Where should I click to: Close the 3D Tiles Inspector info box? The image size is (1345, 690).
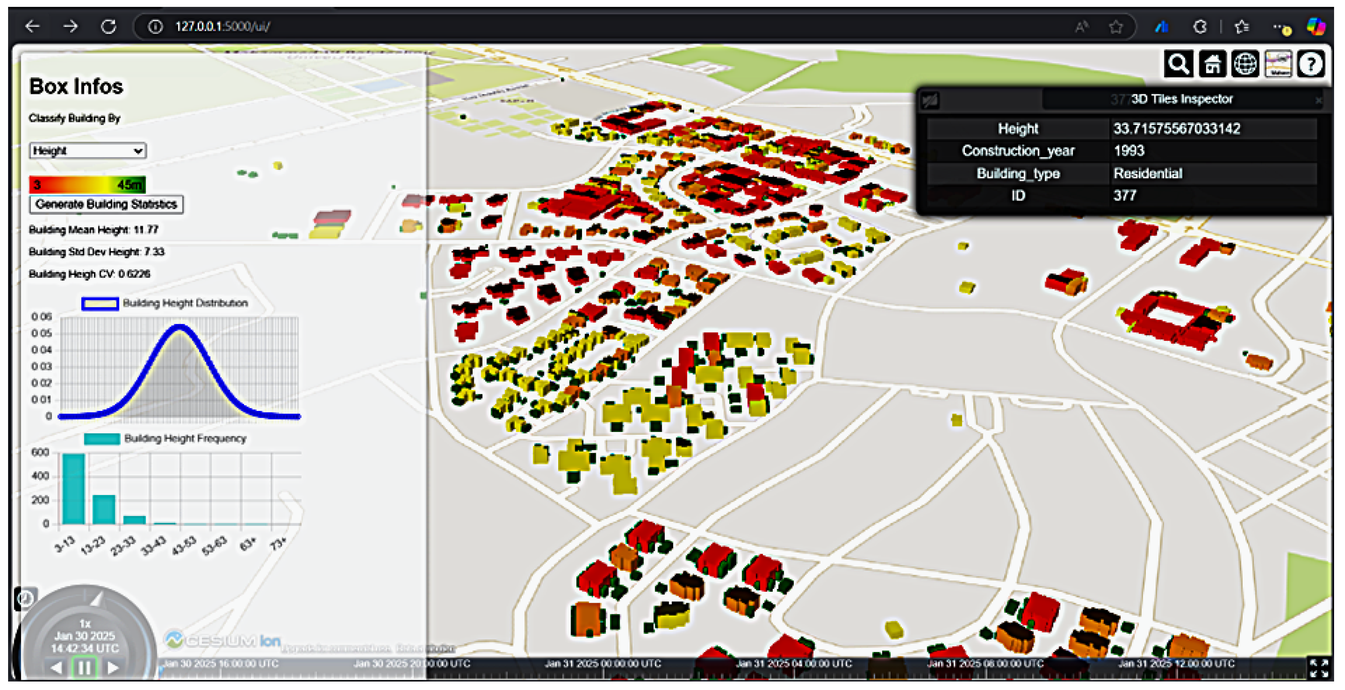pyautogui.click(x=1318, y=99)
